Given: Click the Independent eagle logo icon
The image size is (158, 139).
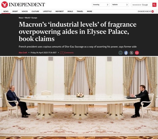Looking at the screenshot, I should pos(4,5).
